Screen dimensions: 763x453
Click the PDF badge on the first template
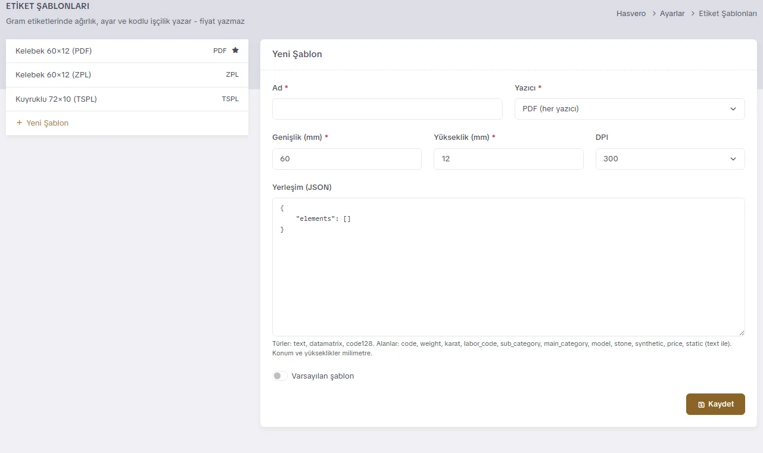[x=220, y=51]
